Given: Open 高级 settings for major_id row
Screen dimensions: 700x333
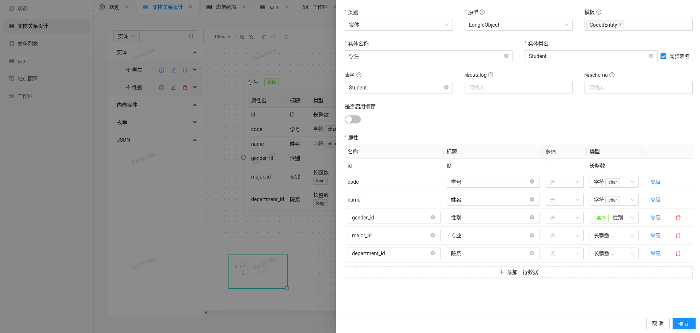Looking at the screenshot, I should point(655,236).
